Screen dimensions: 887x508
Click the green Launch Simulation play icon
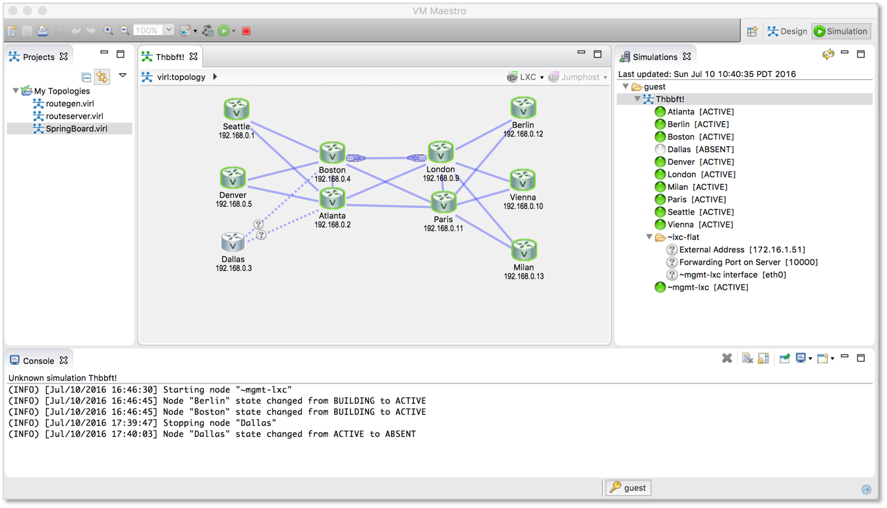tap(224, 31)
